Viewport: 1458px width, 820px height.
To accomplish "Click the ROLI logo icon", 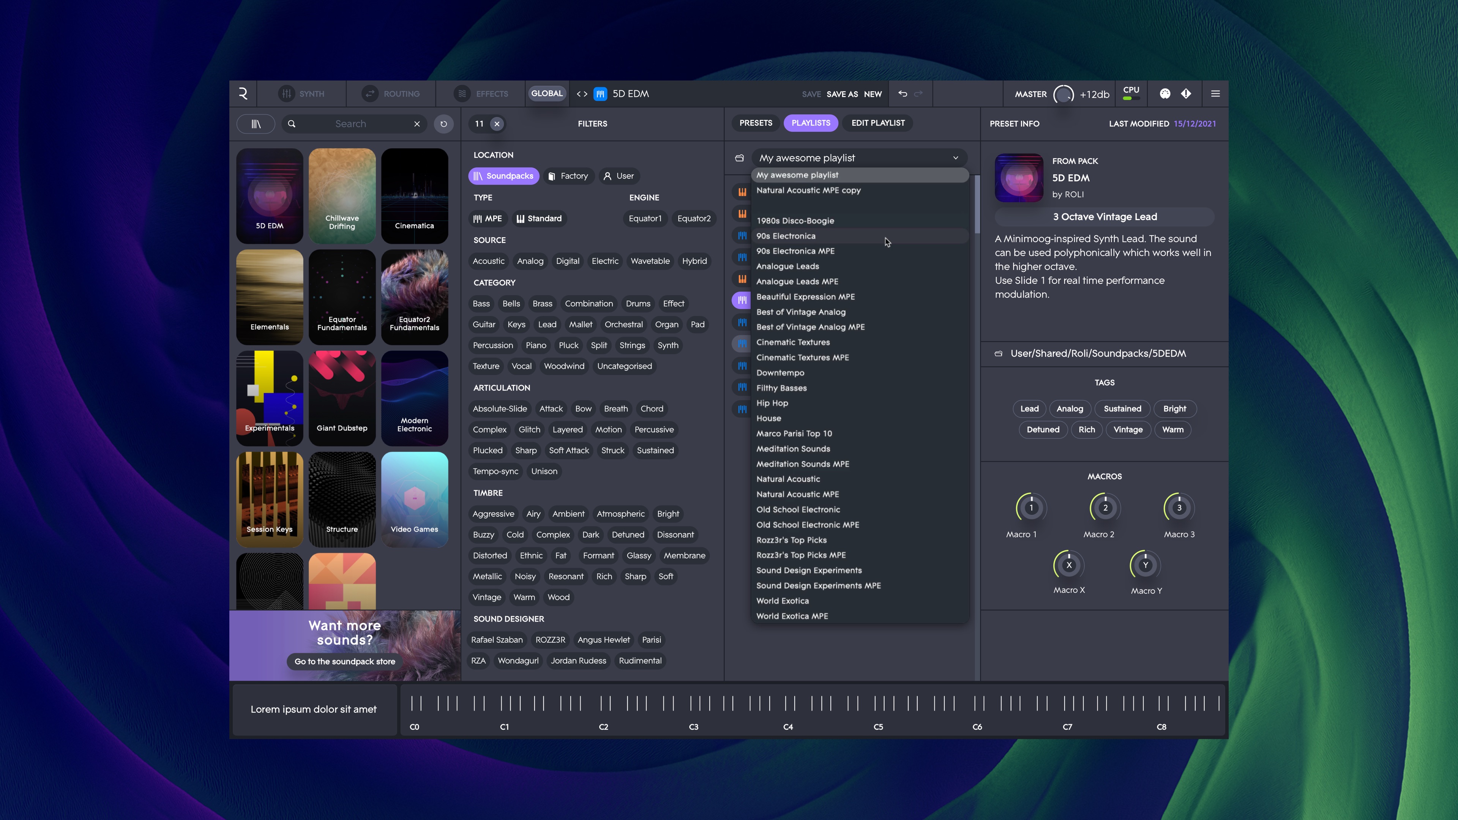I will [x=243, y=94].
